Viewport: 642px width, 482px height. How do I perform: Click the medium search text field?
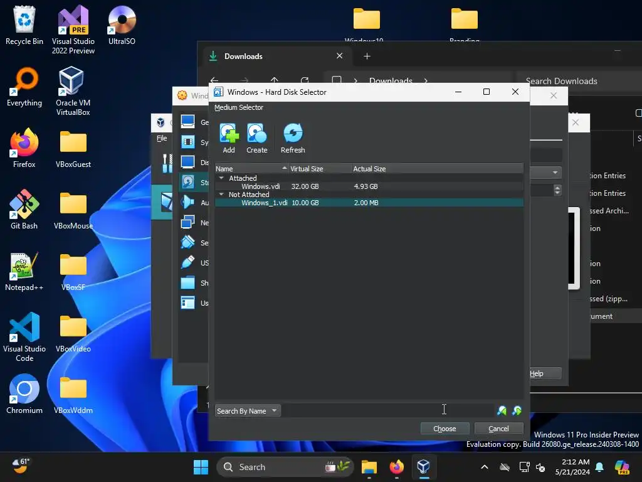388,410
